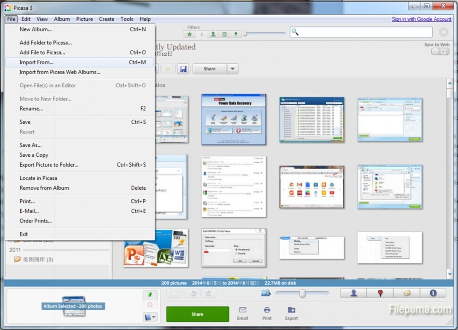Click the blue floppy disk save icon
The image size is (458, 330).
183,69
